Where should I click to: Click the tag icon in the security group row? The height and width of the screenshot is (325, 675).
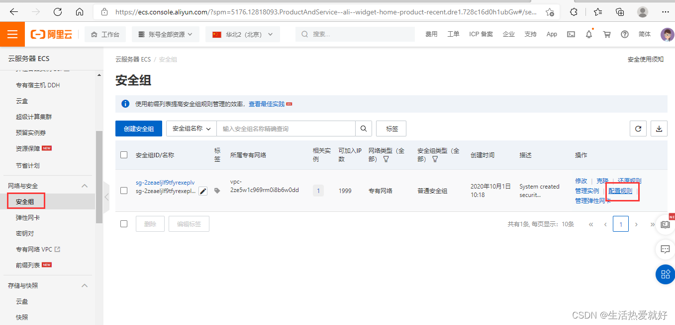point(217,191)
